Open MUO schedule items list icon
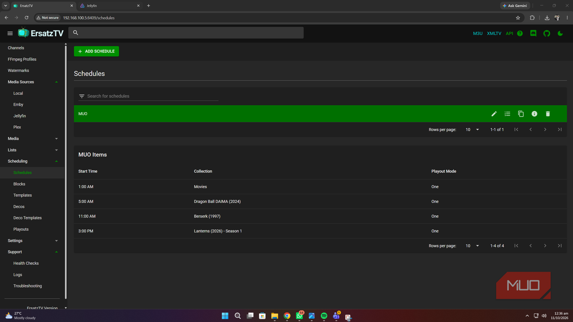Image resolution: width=573 pixels, height=322 pixels. click(507, 114)
